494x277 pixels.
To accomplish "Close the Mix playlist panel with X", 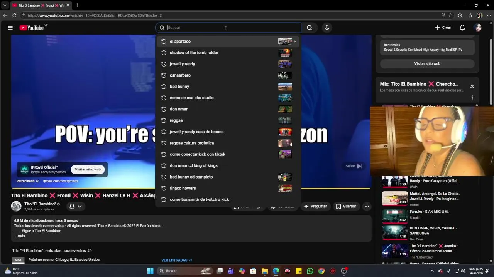I will click(472, 87).
